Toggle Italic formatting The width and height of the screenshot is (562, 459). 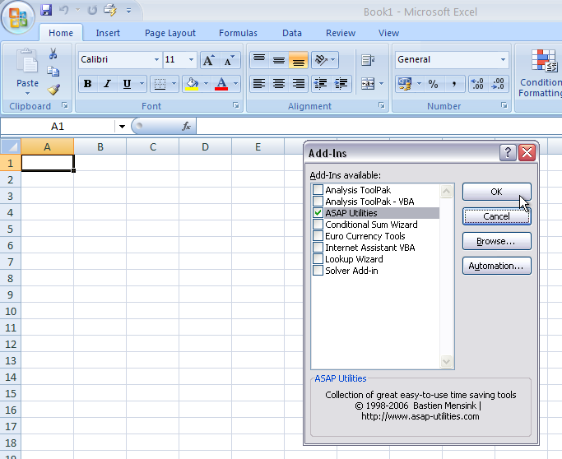(x=107, y=84)
